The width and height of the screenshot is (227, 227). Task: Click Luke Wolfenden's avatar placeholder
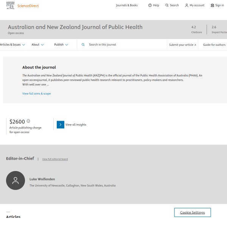[x=16, y=180]
